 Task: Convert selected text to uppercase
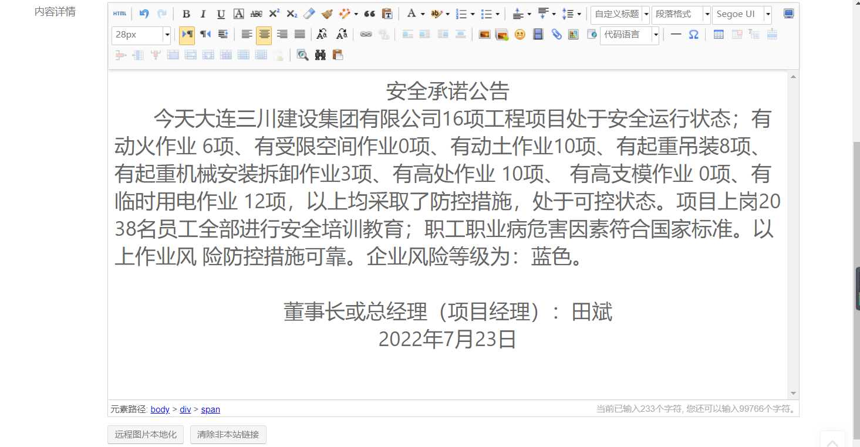(322, 35)
